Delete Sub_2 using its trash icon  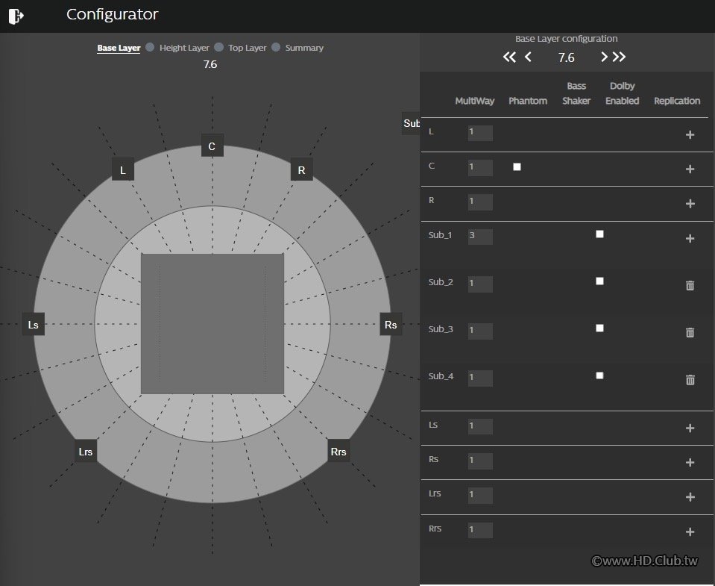(690, 285)
